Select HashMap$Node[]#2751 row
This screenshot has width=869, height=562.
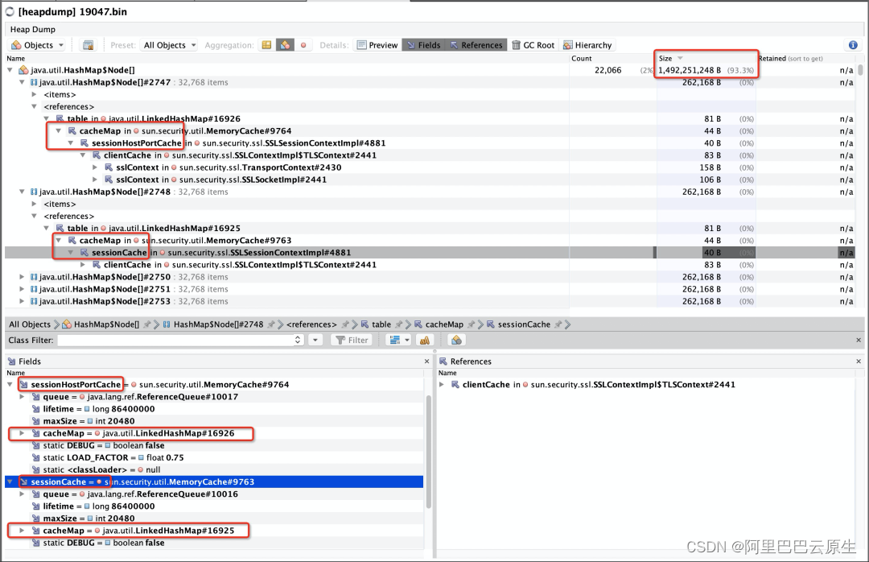tap(430, 289)
